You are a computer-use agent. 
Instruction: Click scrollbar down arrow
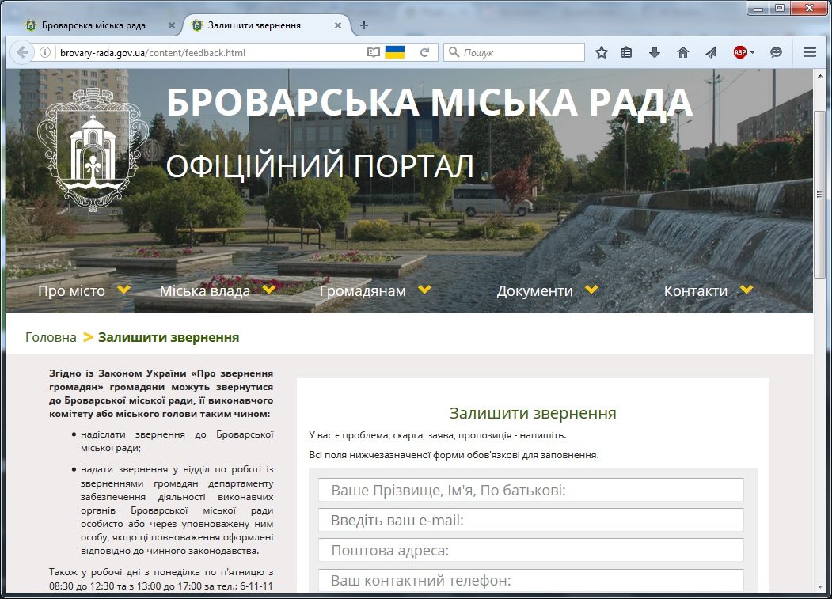[820, 586]
